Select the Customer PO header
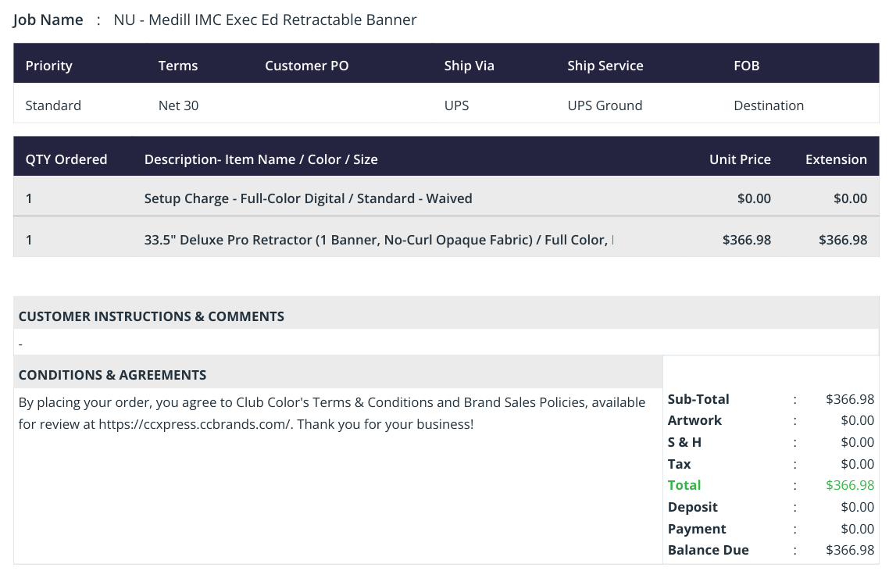Viewport: 889px width, 571px height. (307, 66)
